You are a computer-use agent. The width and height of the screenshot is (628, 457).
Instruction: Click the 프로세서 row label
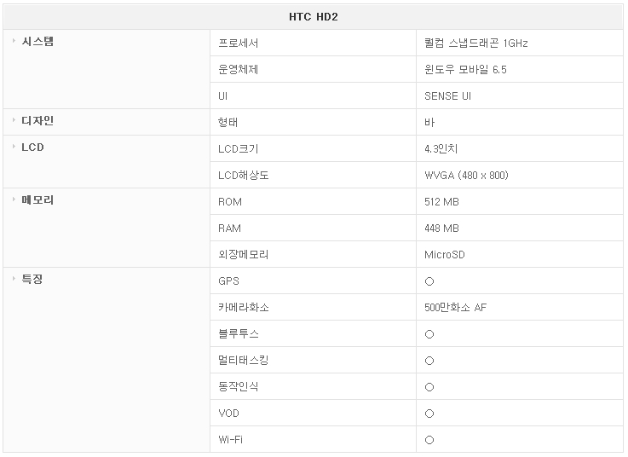pyautogui.click(x=239, y=43)
